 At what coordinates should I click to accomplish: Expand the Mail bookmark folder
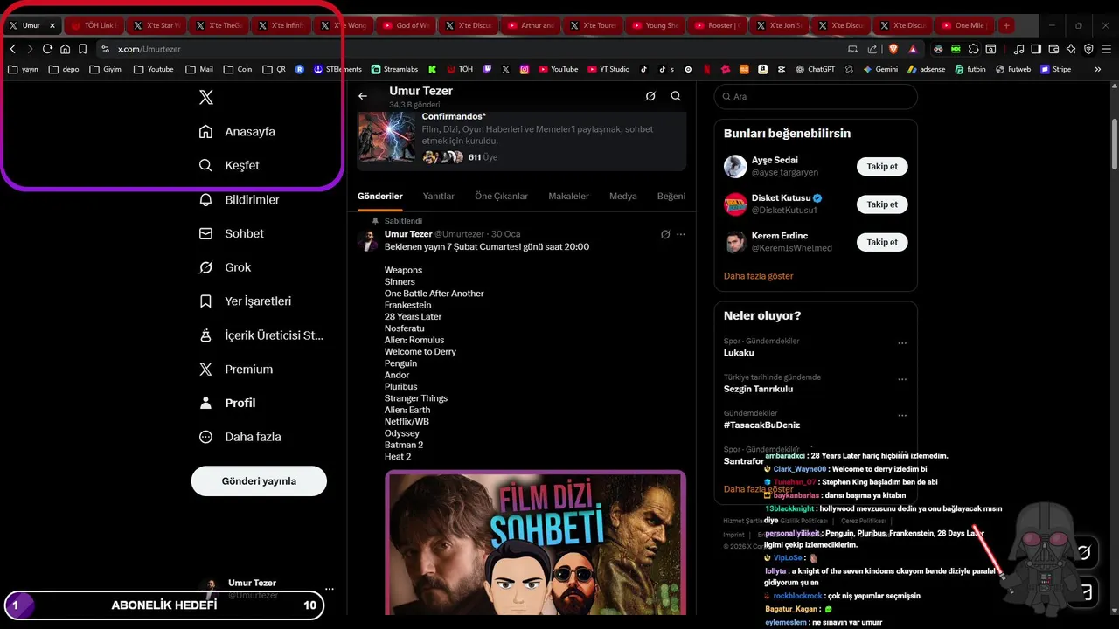198,69
